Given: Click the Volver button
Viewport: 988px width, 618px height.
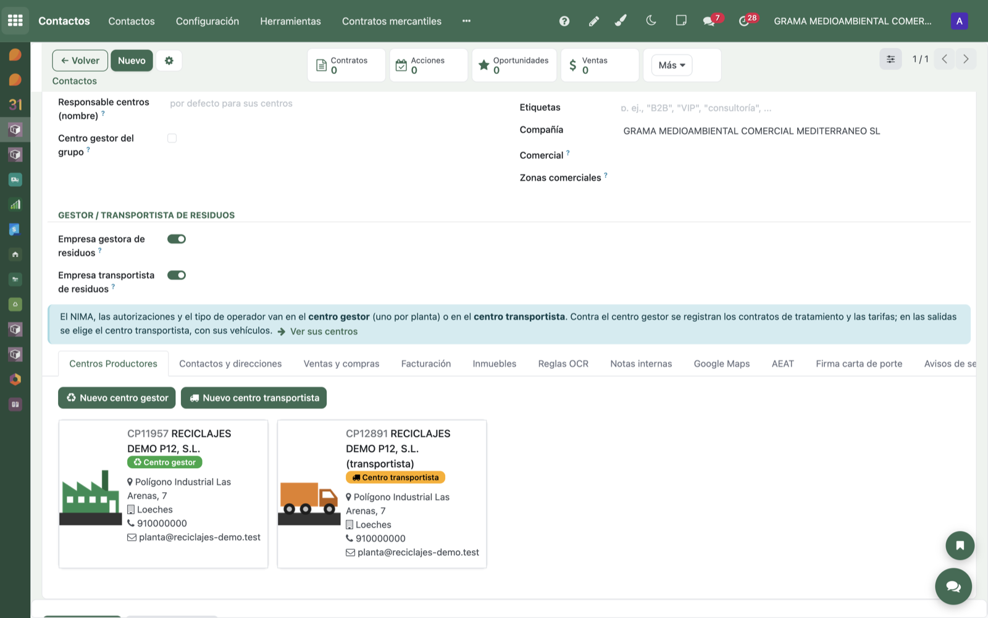Looking at the screenshot, I should click(x=80, y=60).
